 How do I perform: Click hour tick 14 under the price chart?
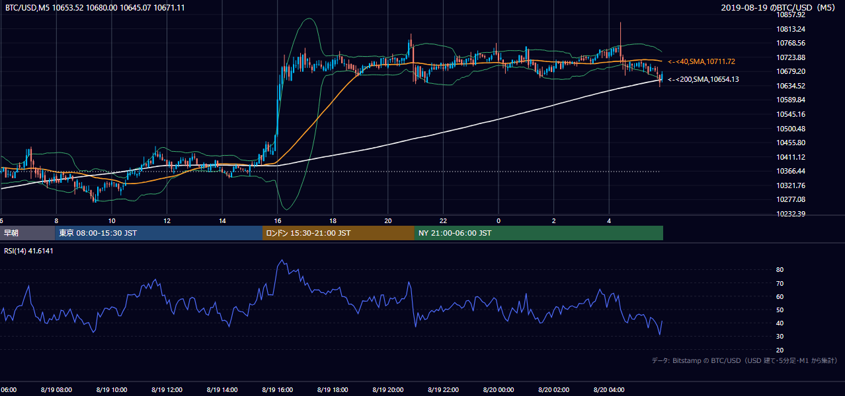[x=222, y=220]
